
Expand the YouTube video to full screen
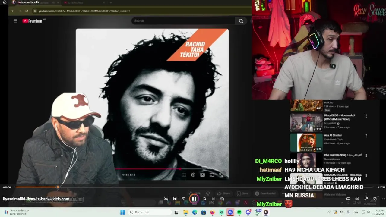pos(221,175)
